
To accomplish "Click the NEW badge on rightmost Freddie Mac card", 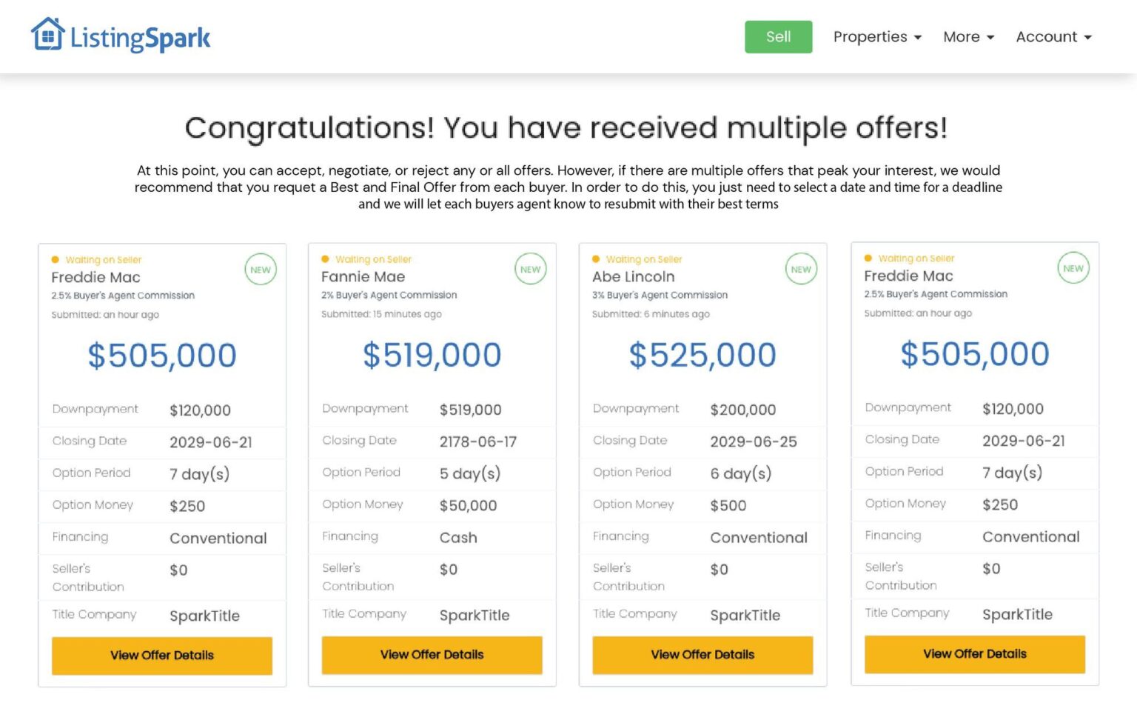I will click(x=1073, y=268).
